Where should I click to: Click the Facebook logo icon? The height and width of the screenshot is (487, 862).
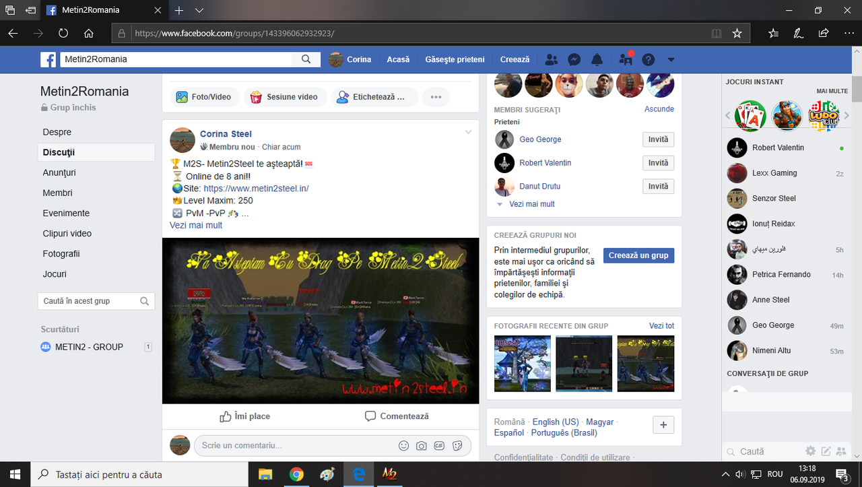[x=48, y=59]
